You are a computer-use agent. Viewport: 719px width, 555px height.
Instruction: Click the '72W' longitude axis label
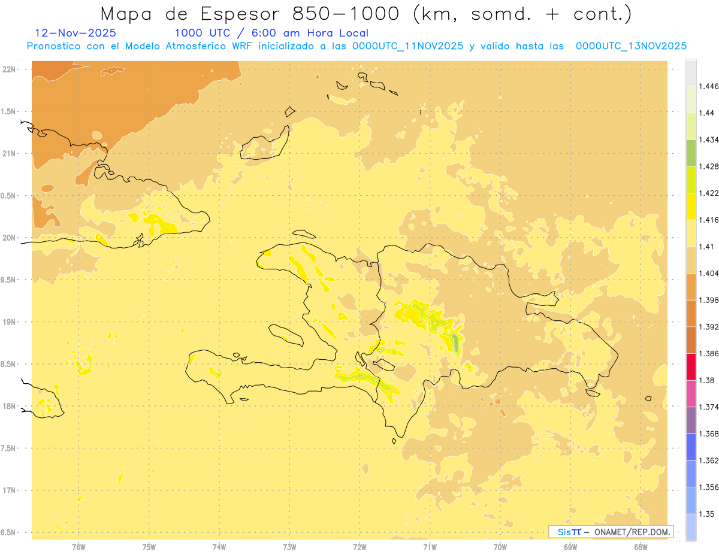[359, 547]
